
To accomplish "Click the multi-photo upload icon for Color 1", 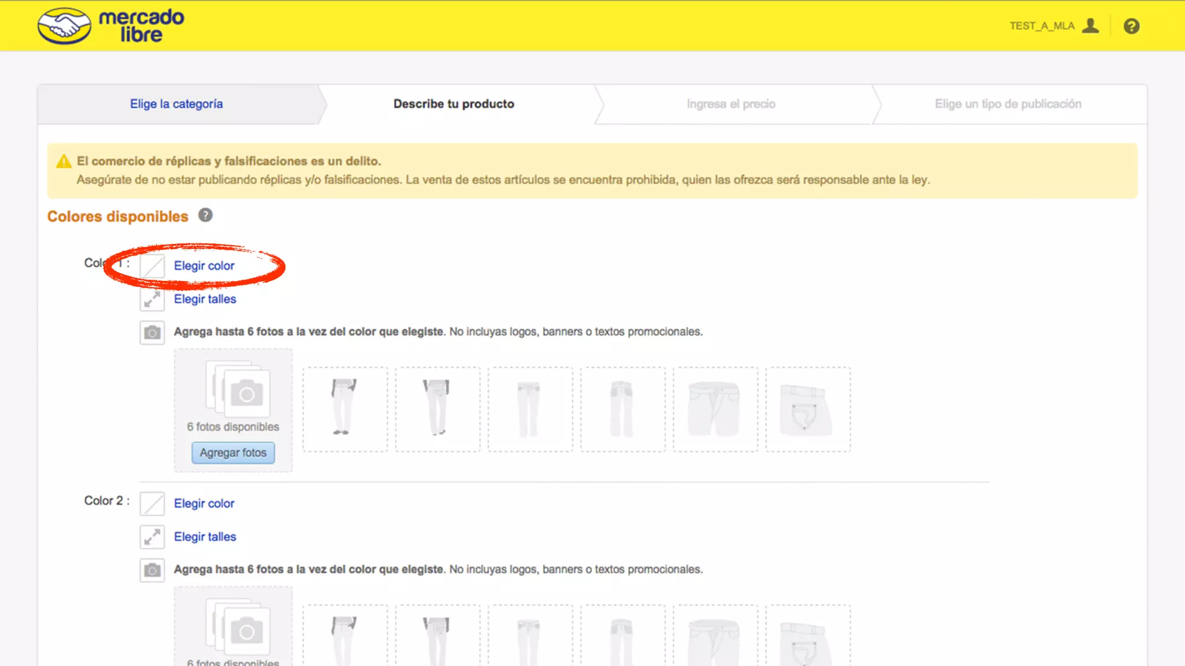I will (238, 389).
